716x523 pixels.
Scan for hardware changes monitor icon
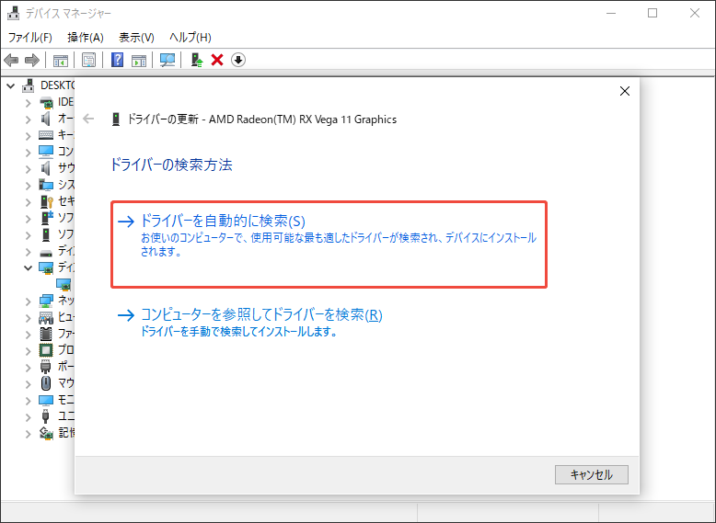point(167,60)
